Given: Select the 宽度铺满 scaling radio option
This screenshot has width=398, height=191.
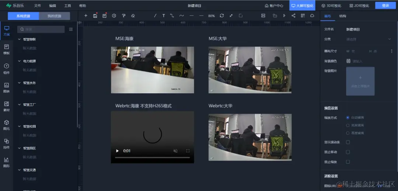Looking at the screenshot, I should coord(348,125).
